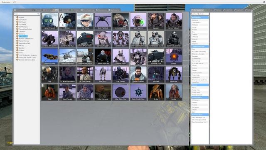This screenshot has height=150, width=266.
Task: Select the highlighted Half-Life 2 category
Action: 23,36
